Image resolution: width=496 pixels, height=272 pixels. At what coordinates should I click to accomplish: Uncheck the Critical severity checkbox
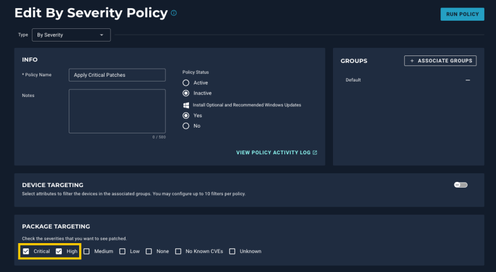tap(26, 251)
